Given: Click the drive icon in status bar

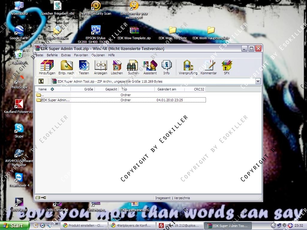Looking at the screenshot, I should tap(38, 198).
